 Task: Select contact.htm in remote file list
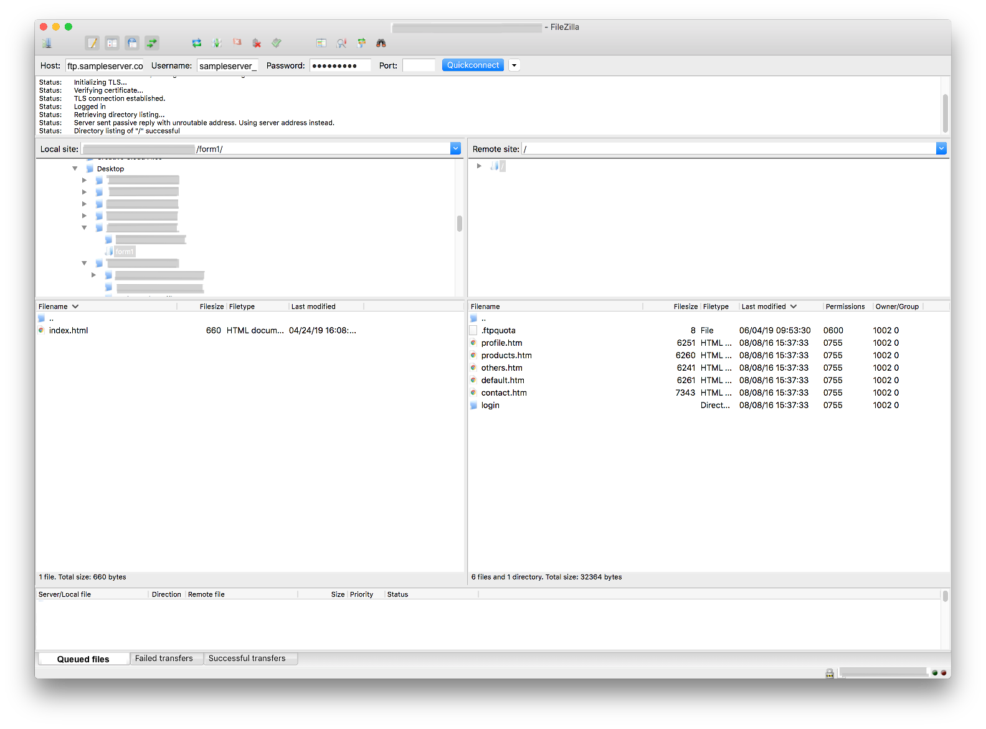click(504, 393)
